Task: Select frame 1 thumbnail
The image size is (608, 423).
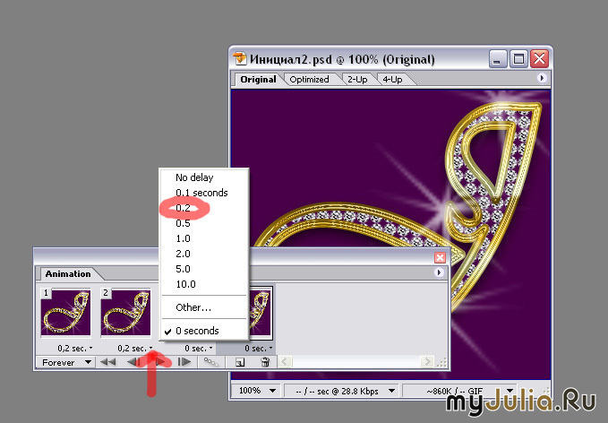Action: point(65,313)
